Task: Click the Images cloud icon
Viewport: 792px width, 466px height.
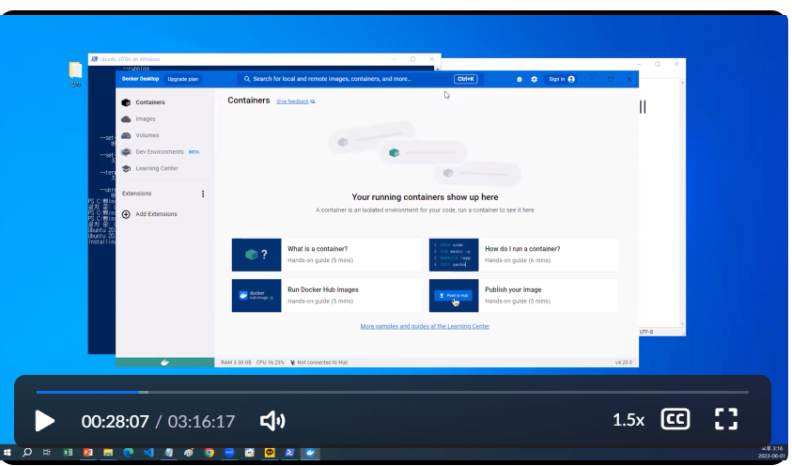Action: click(126, 119)
